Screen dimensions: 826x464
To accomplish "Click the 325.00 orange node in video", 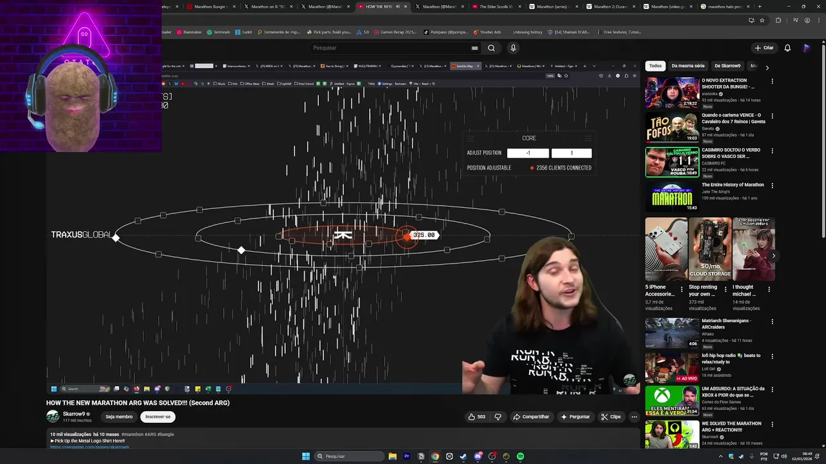I will pos(407,236).
